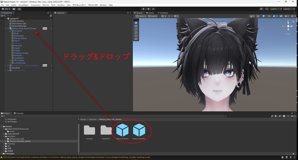
Task: Click nocthom in the Project breadcrumb
Action: pyautogui.click(x=93, y=119)
